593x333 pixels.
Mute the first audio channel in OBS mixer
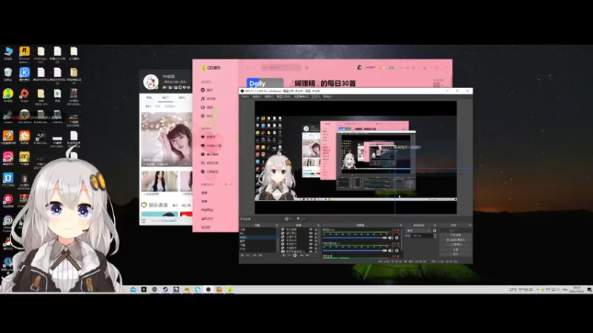point(391,238)
